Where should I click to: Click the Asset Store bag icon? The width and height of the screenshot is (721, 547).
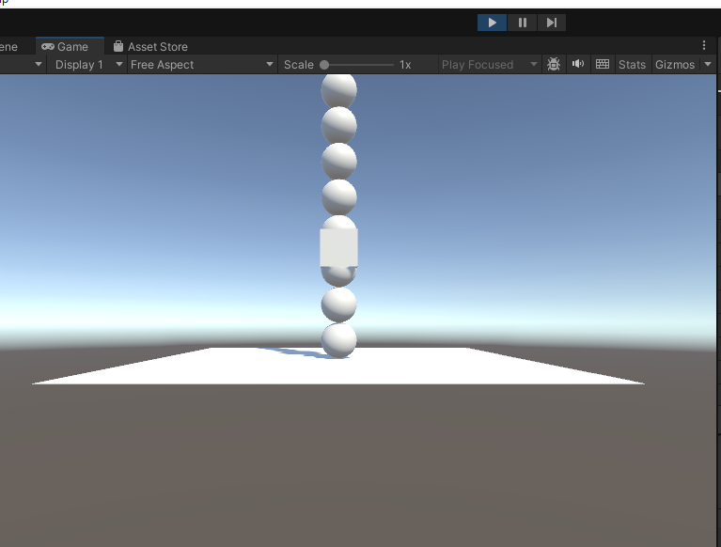coord(118,46)
